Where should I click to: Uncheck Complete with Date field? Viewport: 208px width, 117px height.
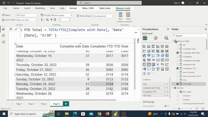[178, 53]
